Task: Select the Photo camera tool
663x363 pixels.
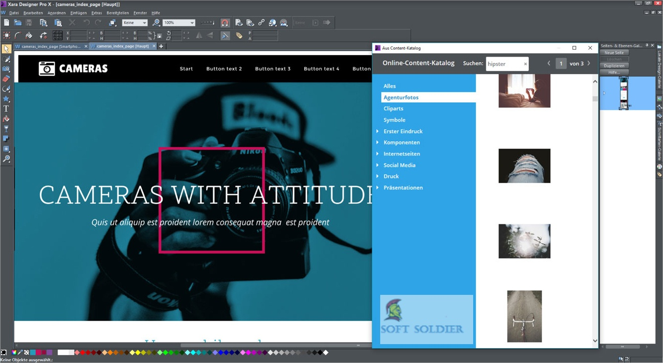Action: [x=6, y=69]
